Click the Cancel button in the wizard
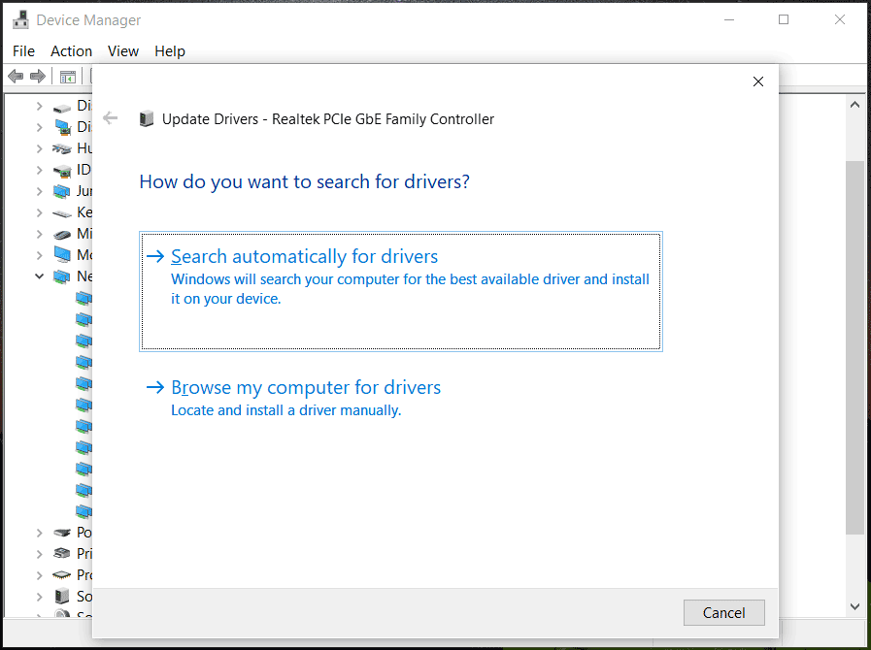The image size is (871, 650). pos(723,612)
